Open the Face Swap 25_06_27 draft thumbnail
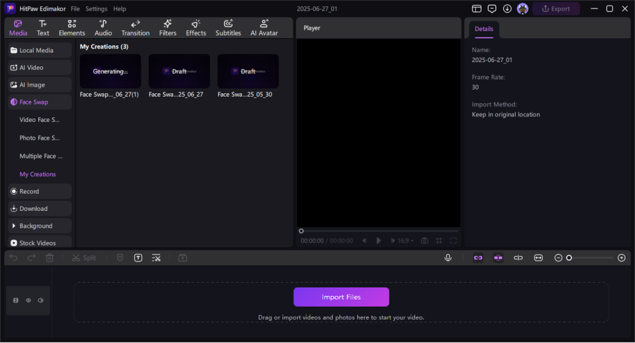The image size is (635, 343). coord(179,71)
